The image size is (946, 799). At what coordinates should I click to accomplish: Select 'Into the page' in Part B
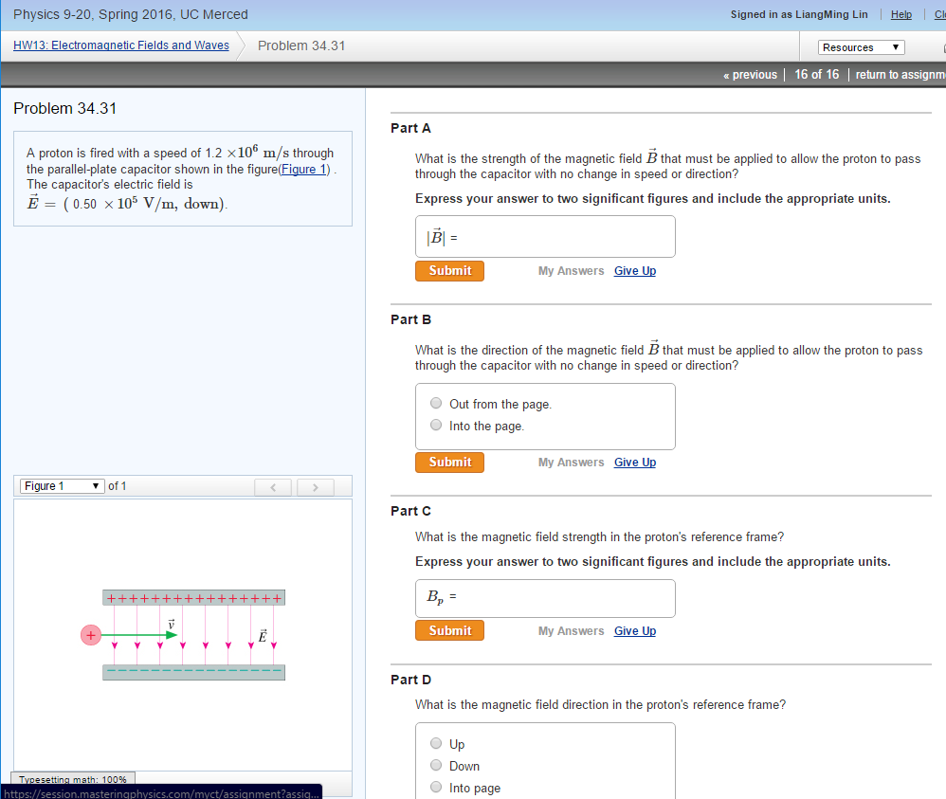[x=435, y=424]
